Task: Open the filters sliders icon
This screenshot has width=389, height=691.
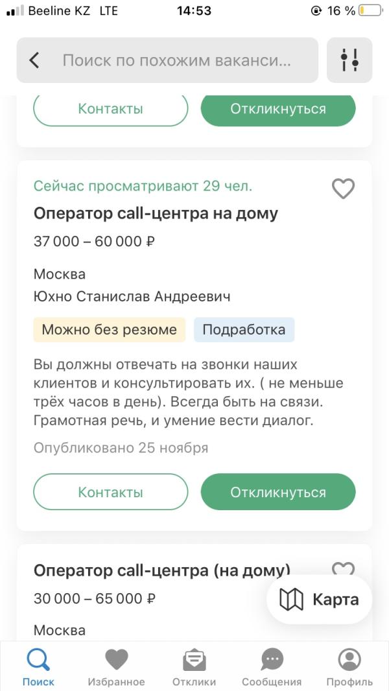Action: coord(349,60)
